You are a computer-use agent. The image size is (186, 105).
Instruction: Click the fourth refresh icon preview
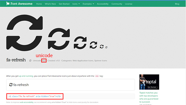(x=93, y=45)
